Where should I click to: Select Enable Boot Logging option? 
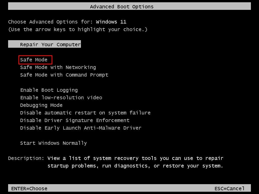pos(49,90)
